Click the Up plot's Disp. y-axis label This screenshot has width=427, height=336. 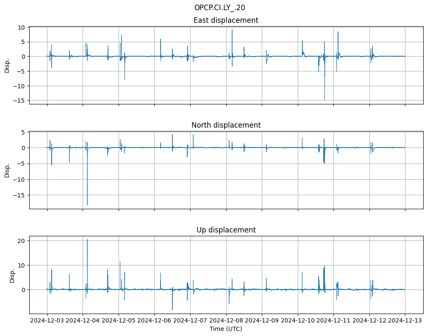pos(12,275)
